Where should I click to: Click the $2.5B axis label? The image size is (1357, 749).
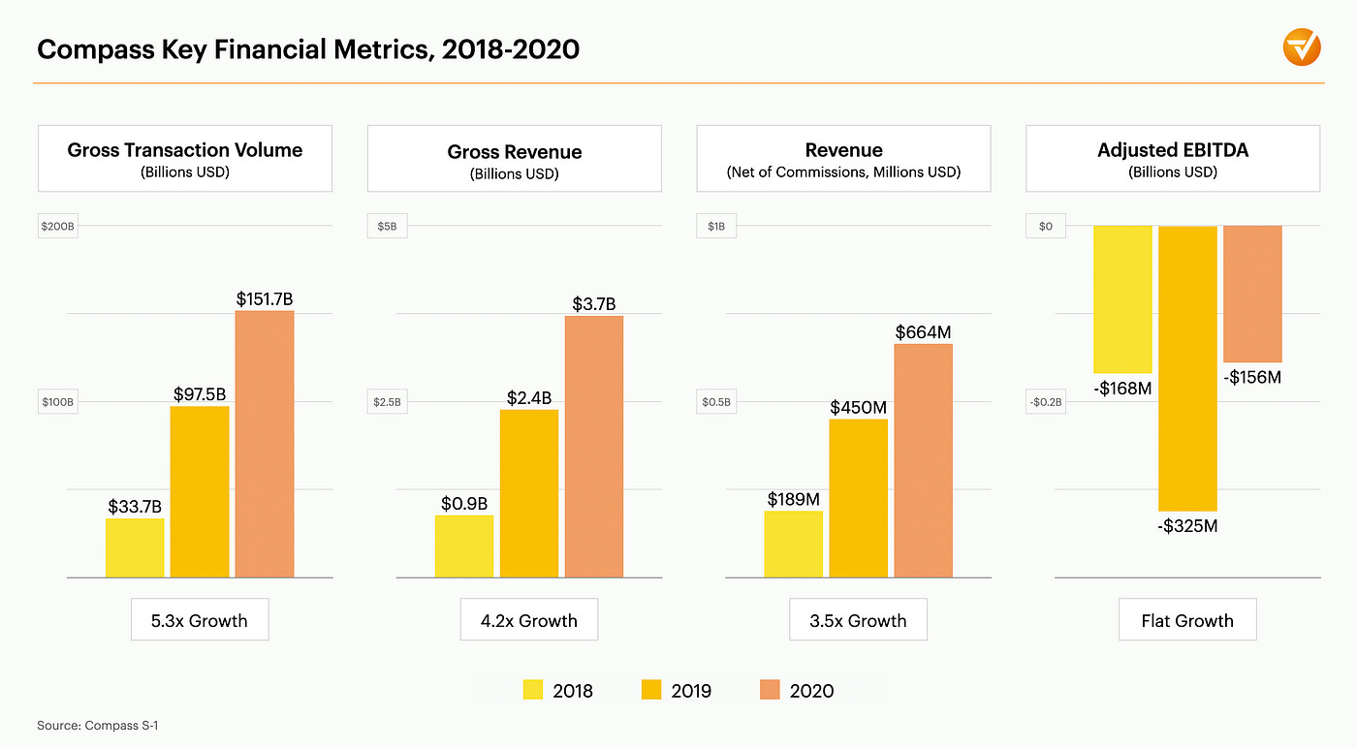(388, 402)
